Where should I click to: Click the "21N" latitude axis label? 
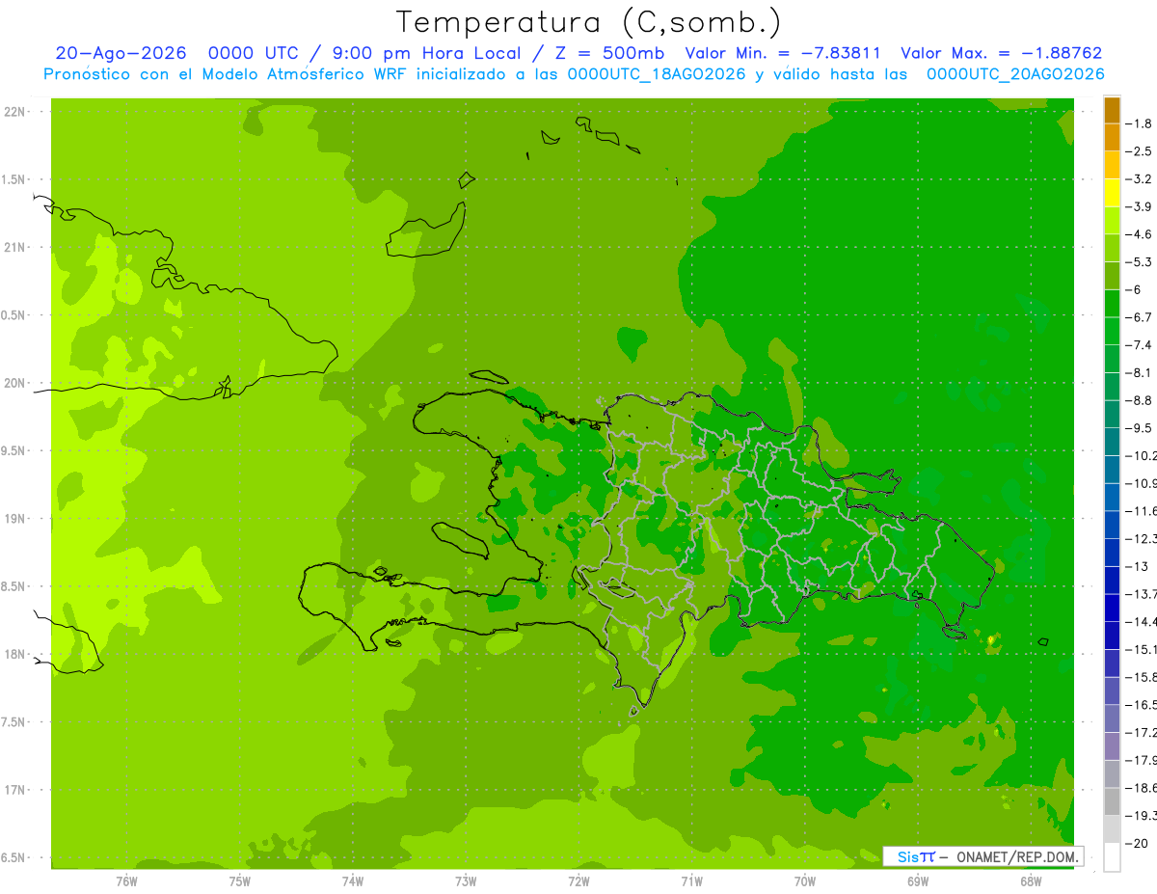coord(15,247)
